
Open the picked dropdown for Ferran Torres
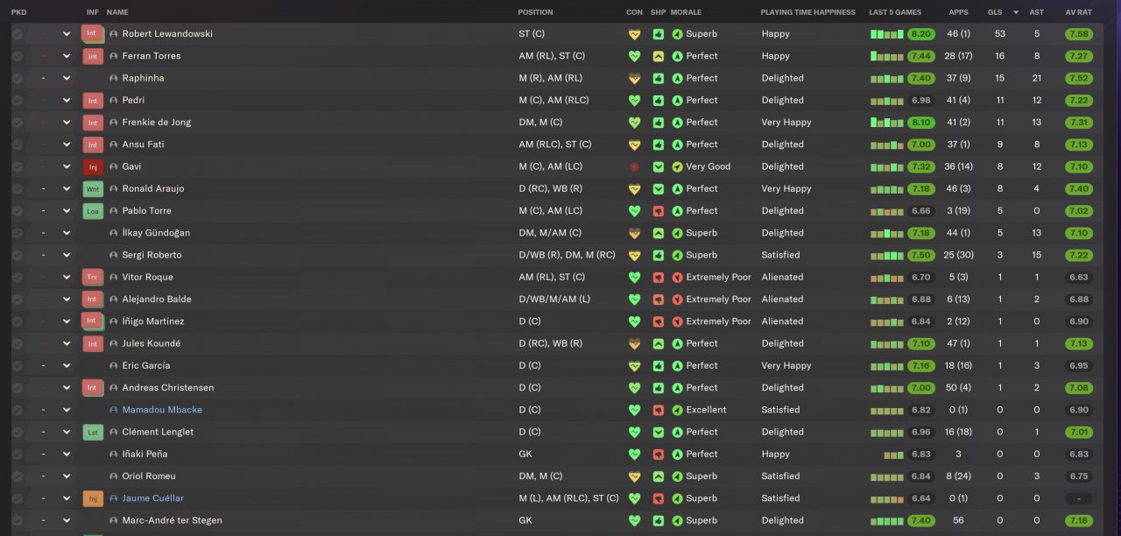click(x=67, y=56)
